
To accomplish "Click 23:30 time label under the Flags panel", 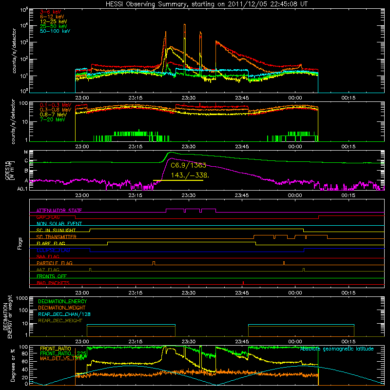I will 189,293.
